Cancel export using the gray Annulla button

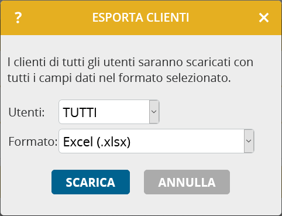187,182
